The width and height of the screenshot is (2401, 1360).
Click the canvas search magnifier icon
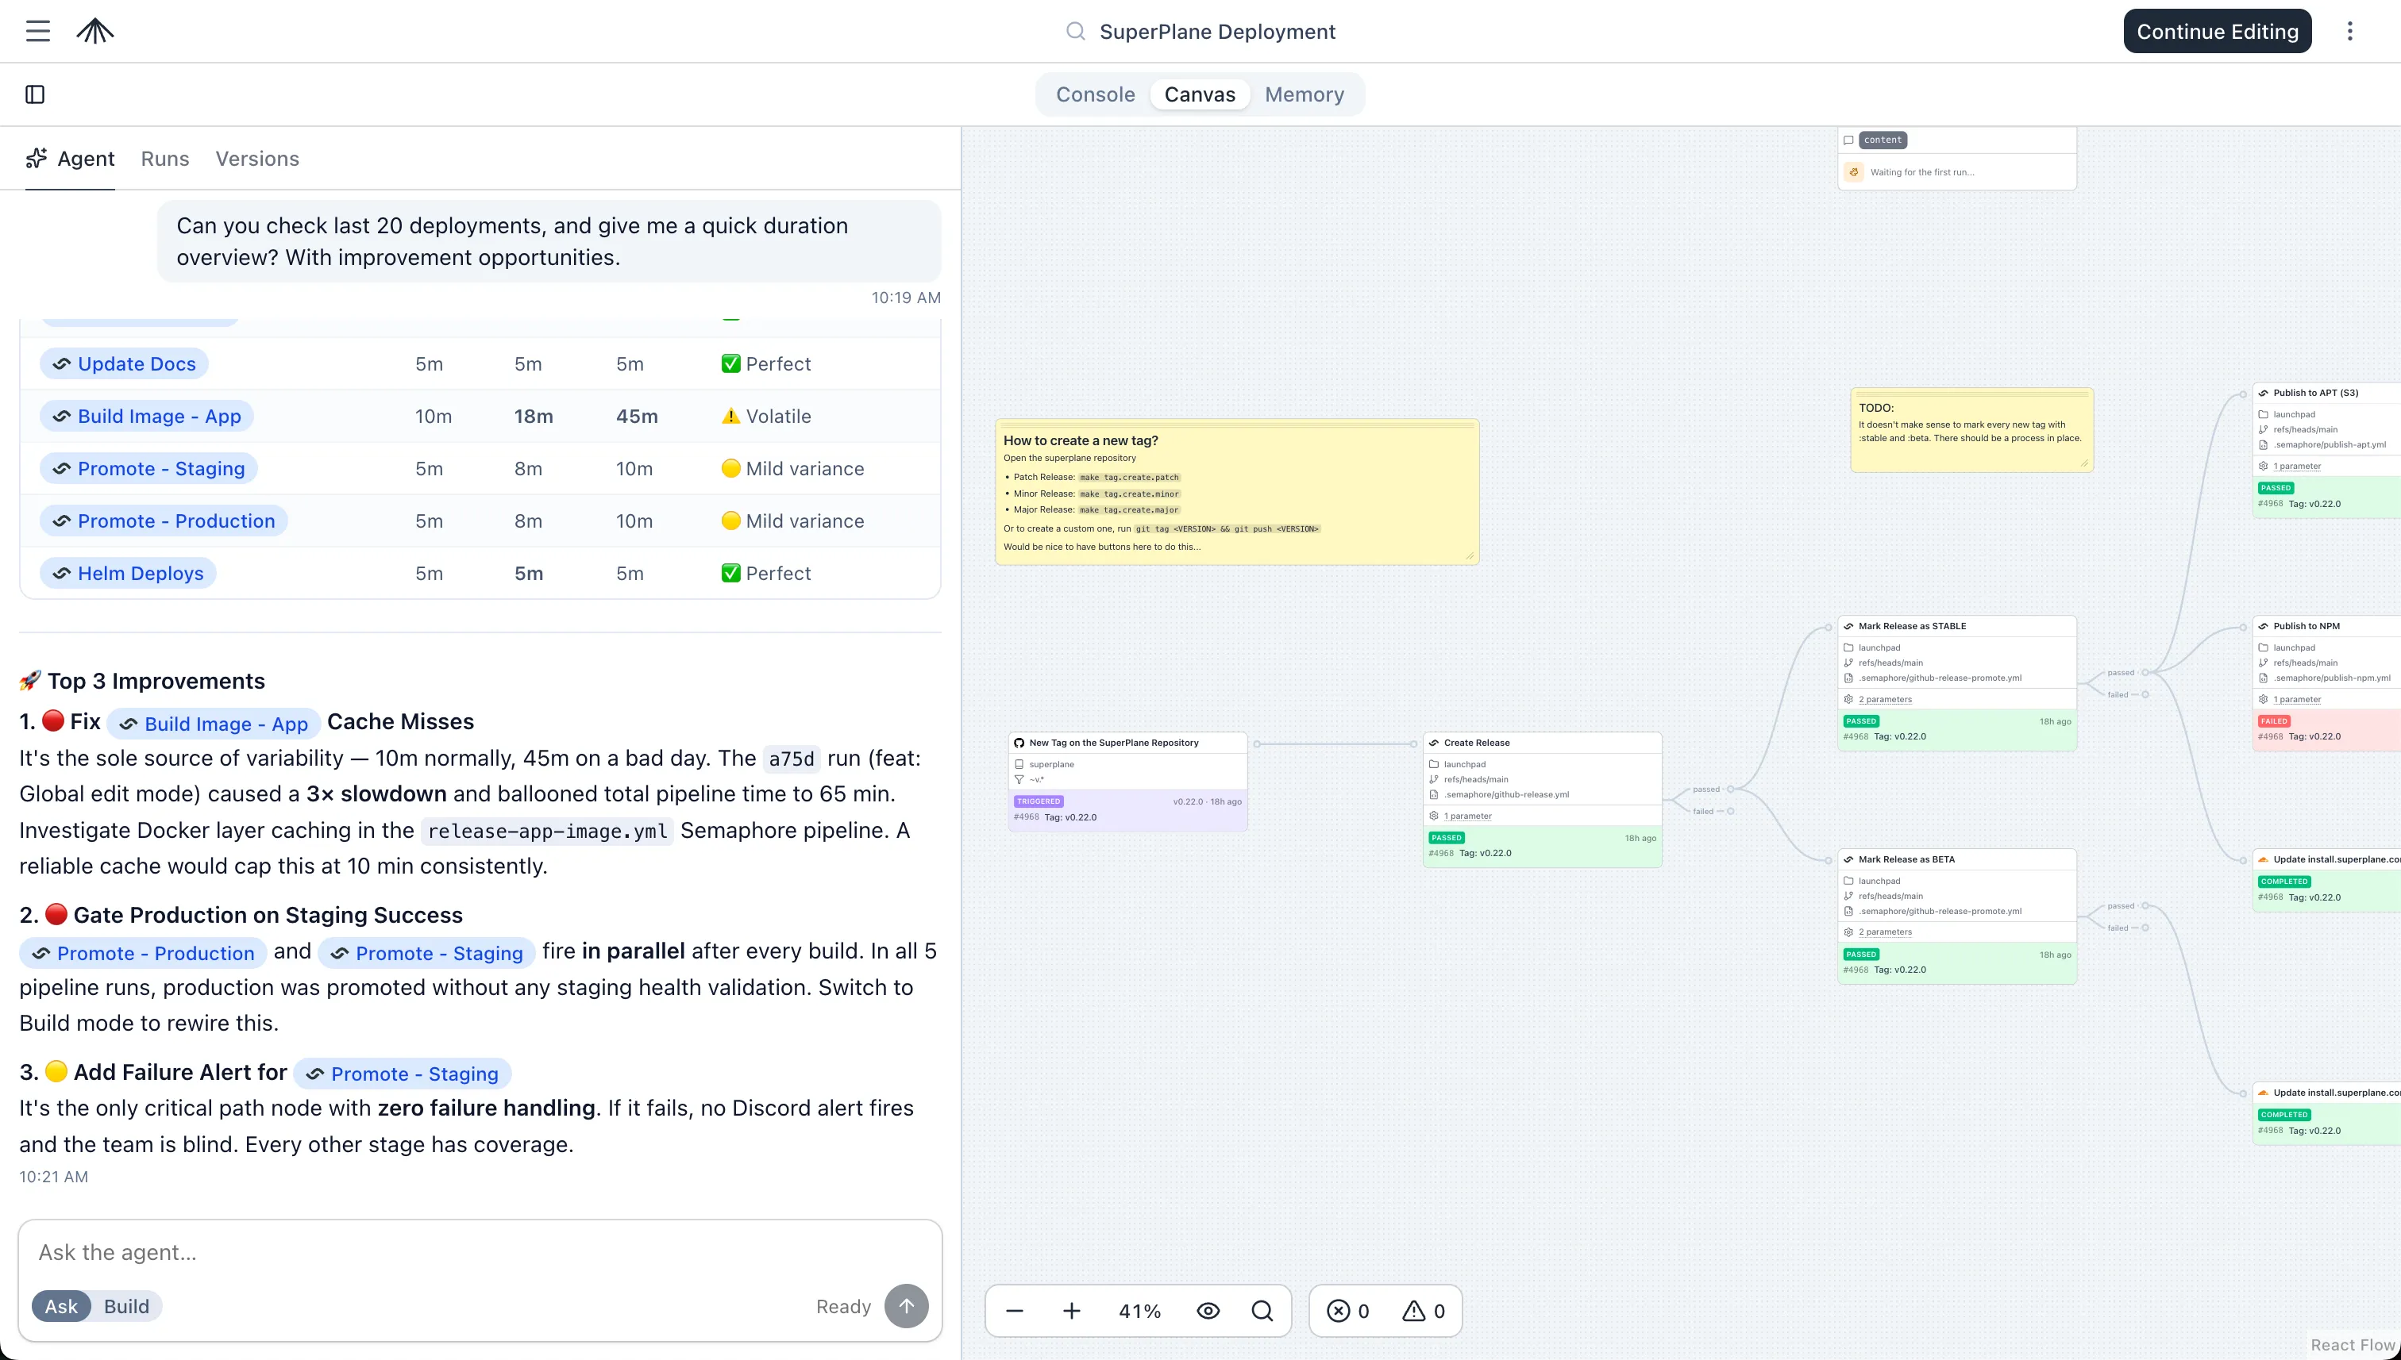[1262, 1311]
